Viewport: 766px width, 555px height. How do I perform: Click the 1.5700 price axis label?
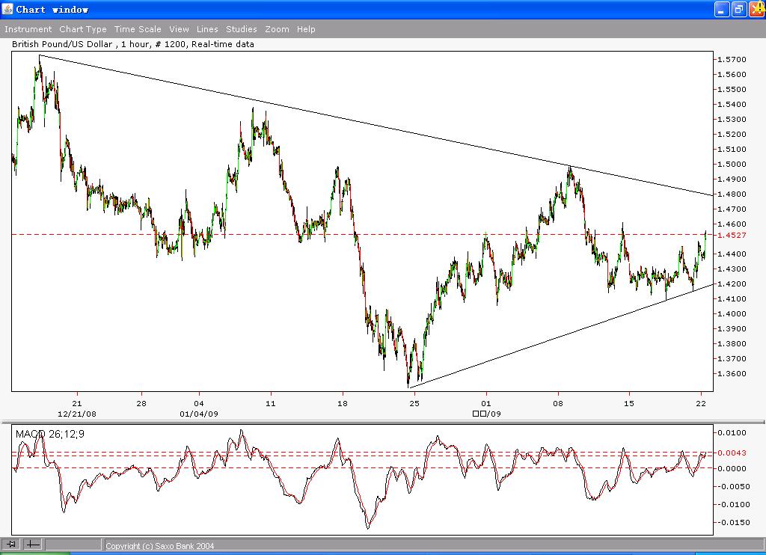[732, 60]
